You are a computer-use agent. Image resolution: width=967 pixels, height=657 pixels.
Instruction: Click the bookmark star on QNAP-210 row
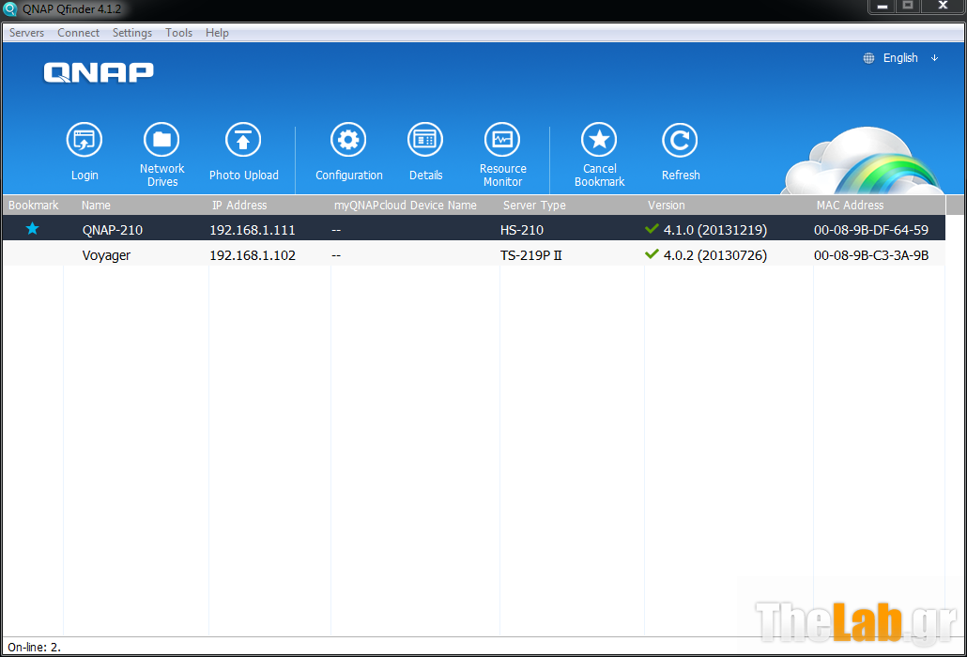pyautogui.click(x=32, y=229)
